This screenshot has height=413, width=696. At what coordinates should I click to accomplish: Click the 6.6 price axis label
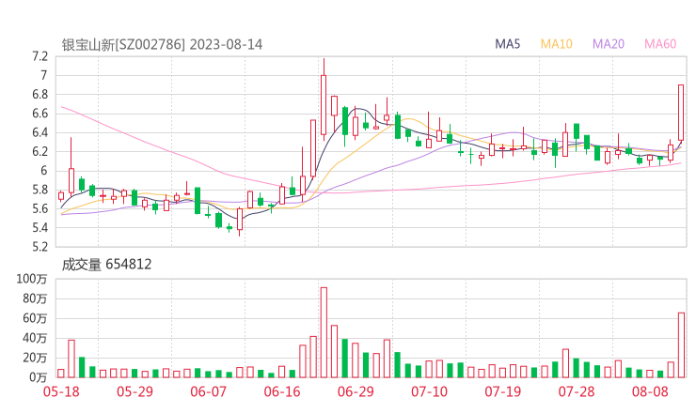[40, 114]
